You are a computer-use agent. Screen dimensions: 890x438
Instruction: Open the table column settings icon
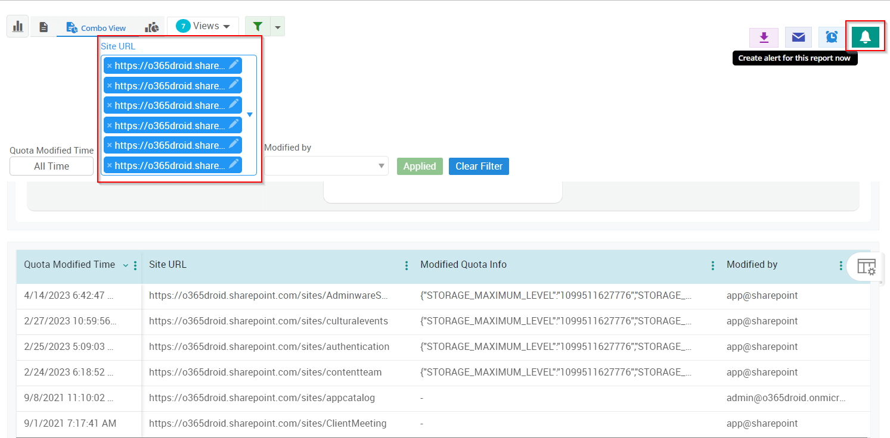[x=866, y=267]
